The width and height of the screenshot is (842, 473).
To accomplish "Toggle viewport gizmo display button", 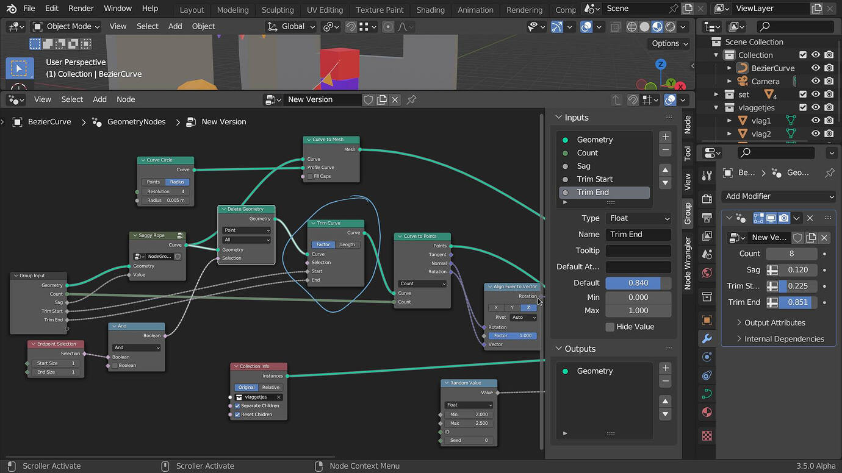I will [556, 27].
